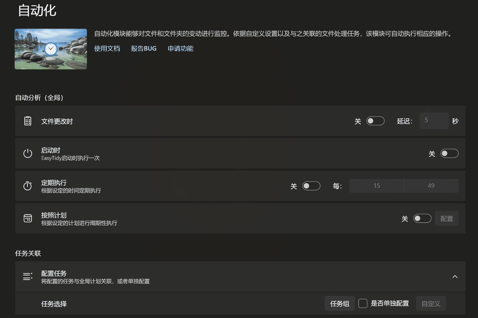Image resolution: width=478 pixels, height=318 pixels.
Task: Turn on the 启动时 switch
Action: click(x=450, y=153)
